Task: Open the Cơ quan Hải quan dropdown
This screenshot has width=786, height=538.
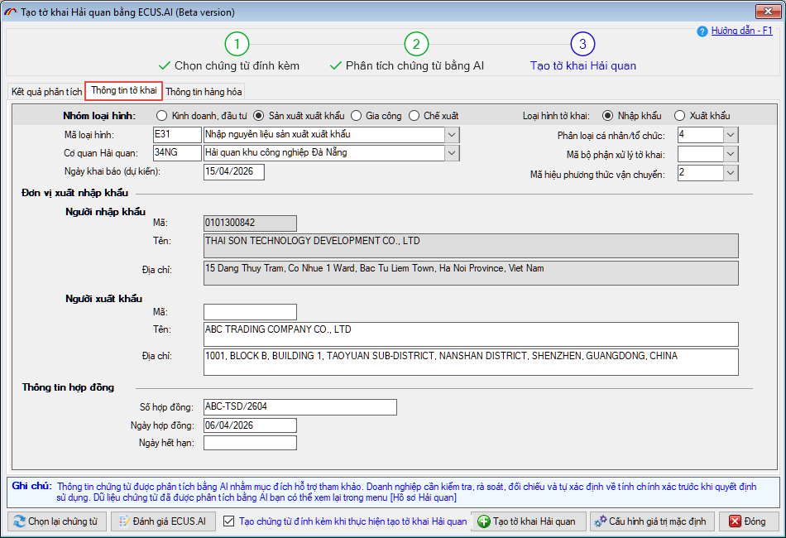Action: 452,152
